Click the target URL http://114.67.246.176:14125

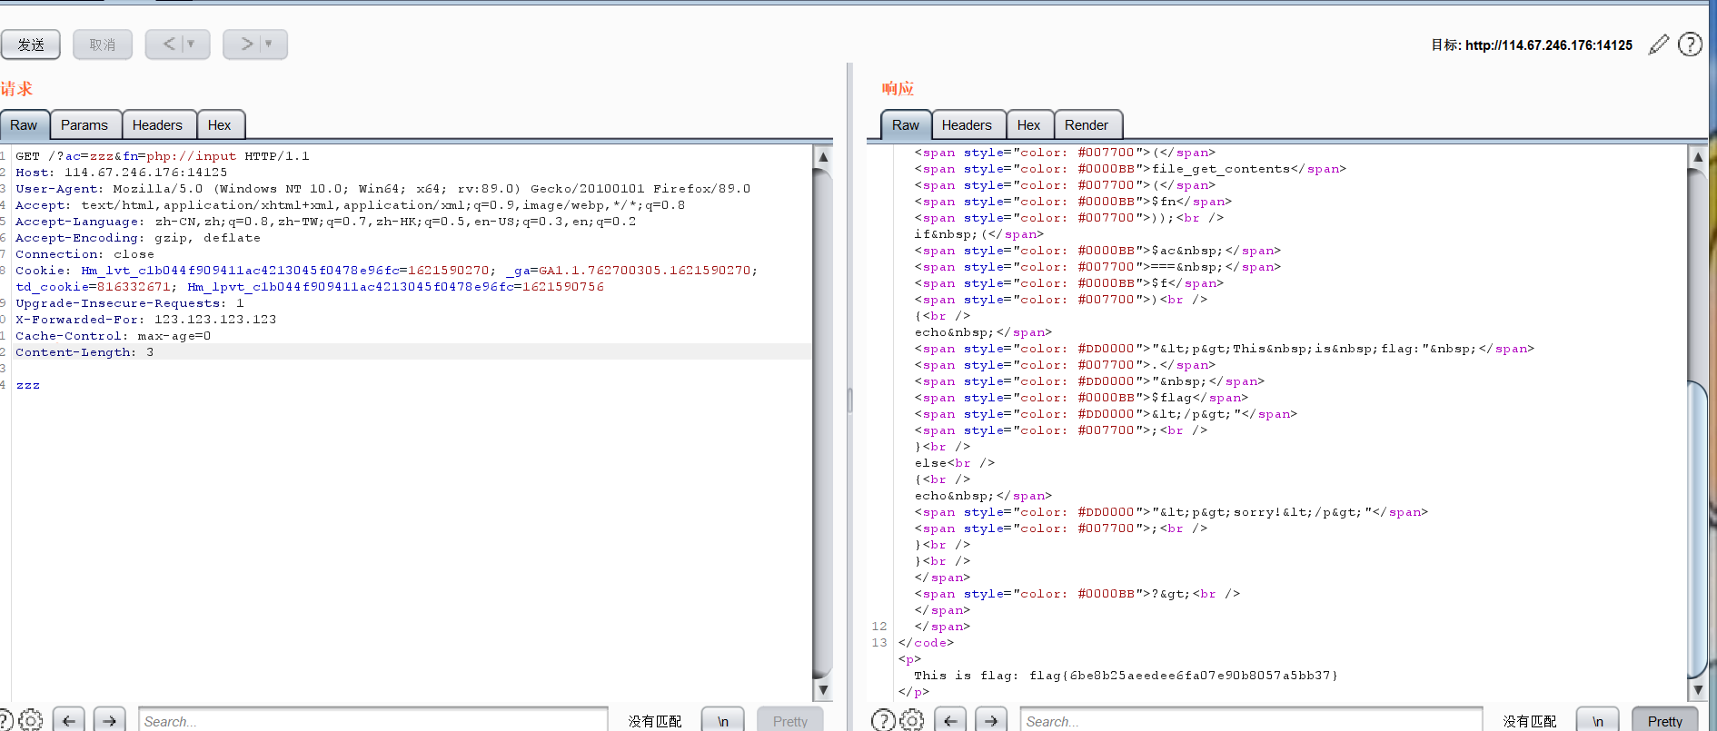pos(1549,45)
